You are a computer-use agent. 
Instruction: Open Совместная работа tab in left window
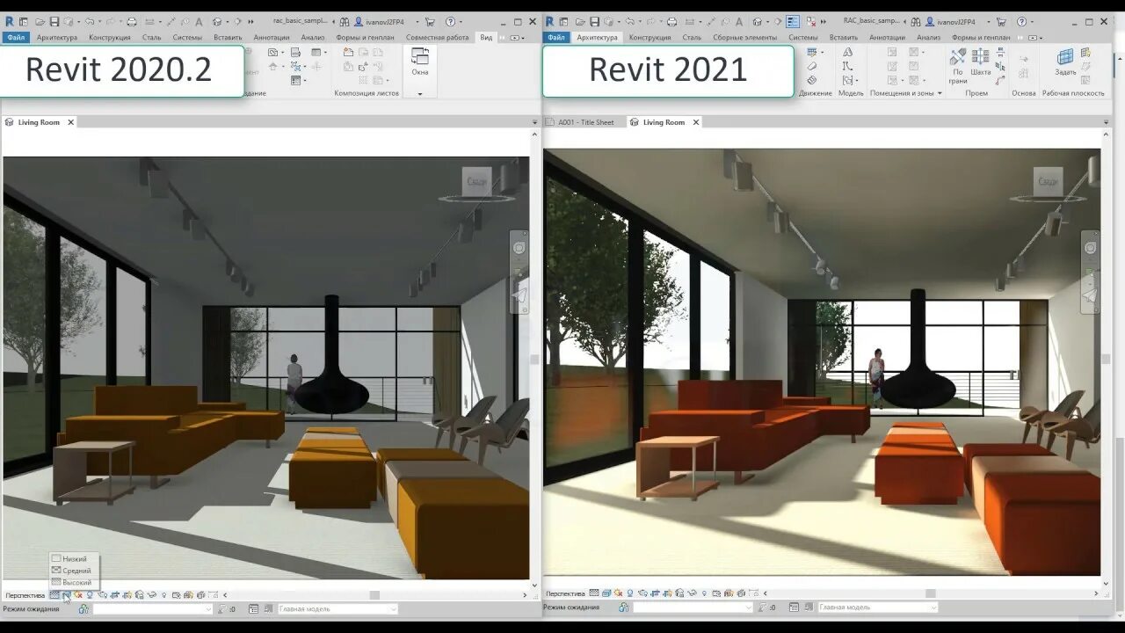437,37
